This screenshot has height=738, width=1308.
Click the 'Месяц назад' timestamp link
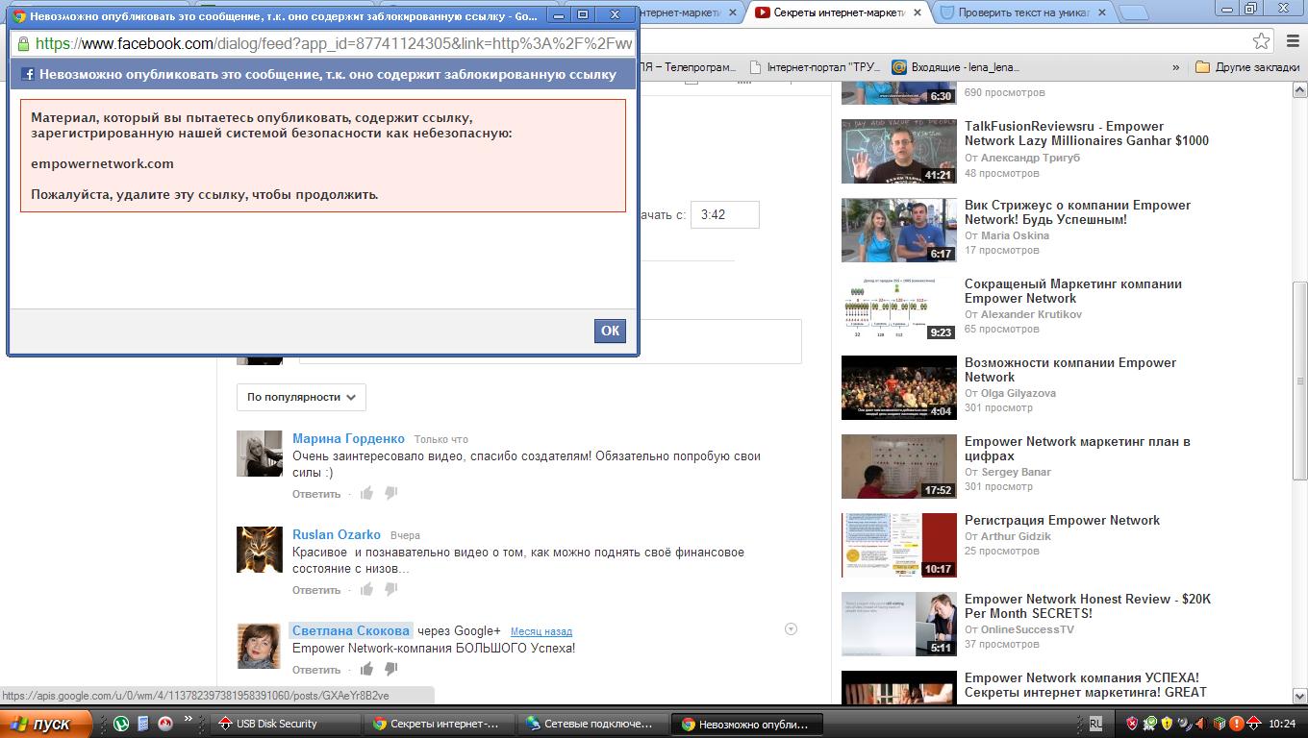[541, 631]
